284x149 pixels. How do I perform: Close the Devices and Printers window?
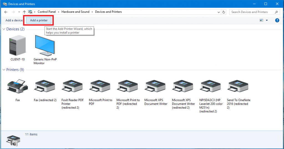[x=277, y=4]
